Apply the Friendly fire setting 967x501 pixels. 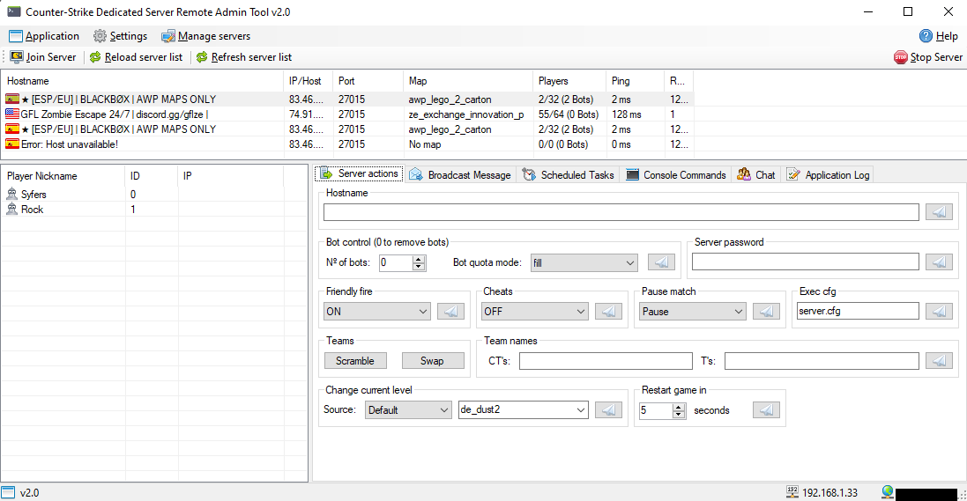tap(450, 311)
